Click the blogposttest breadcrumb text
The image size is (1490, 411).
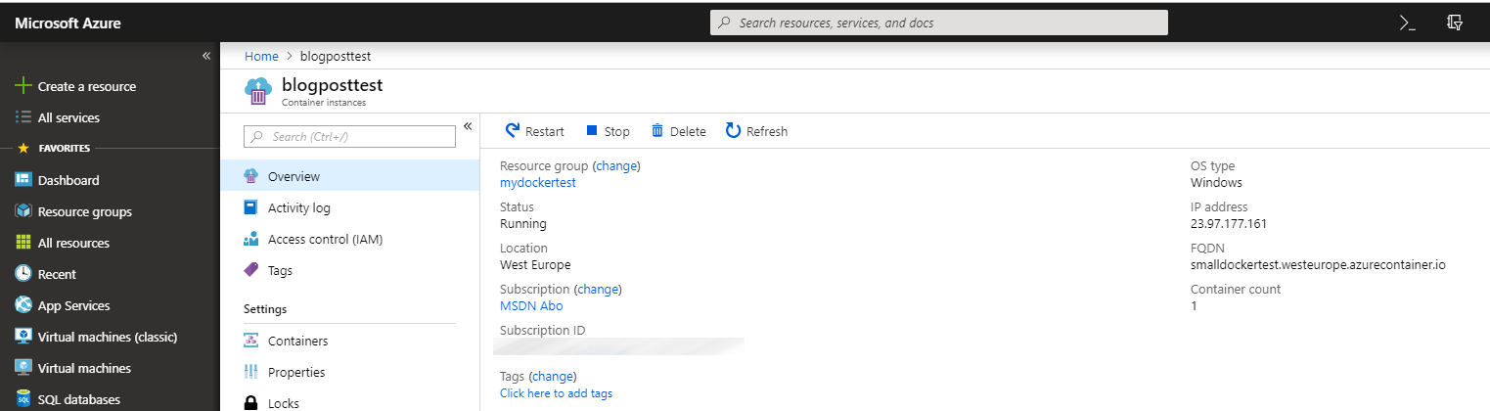pyautogui.click(x=336, y=56)
